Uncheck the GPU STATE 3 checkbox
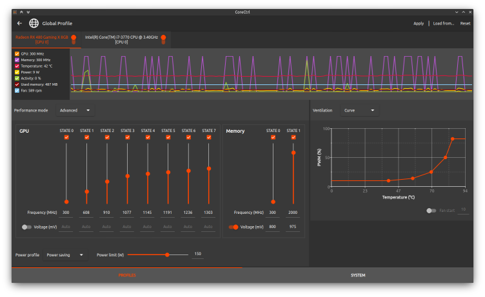The width and height of the screenshot is (485, 297). pos(128,137)
